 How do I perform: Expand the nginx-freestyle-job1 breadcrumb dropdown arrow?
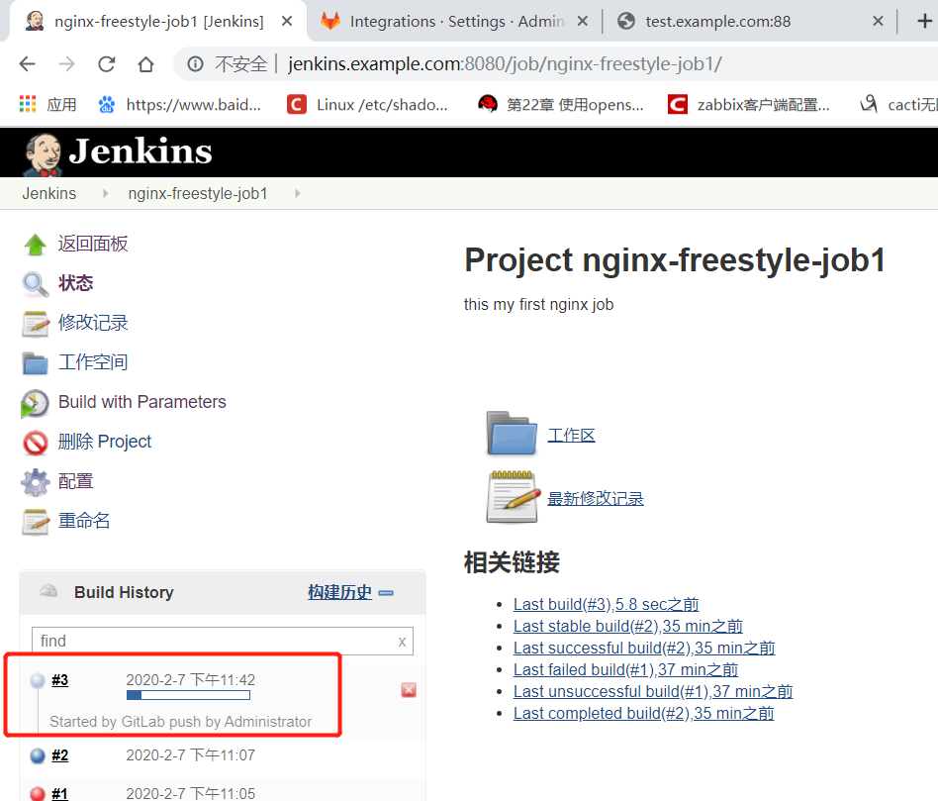tap(297, 194)
